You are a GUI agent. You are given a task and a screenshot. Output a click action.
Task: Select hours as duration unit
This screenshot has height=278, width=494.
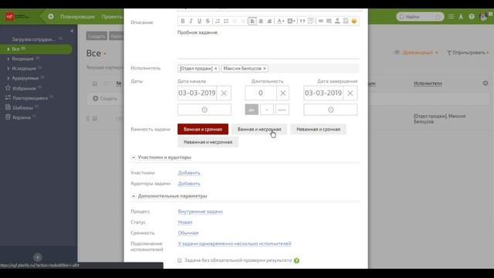[x=267, y=110]
